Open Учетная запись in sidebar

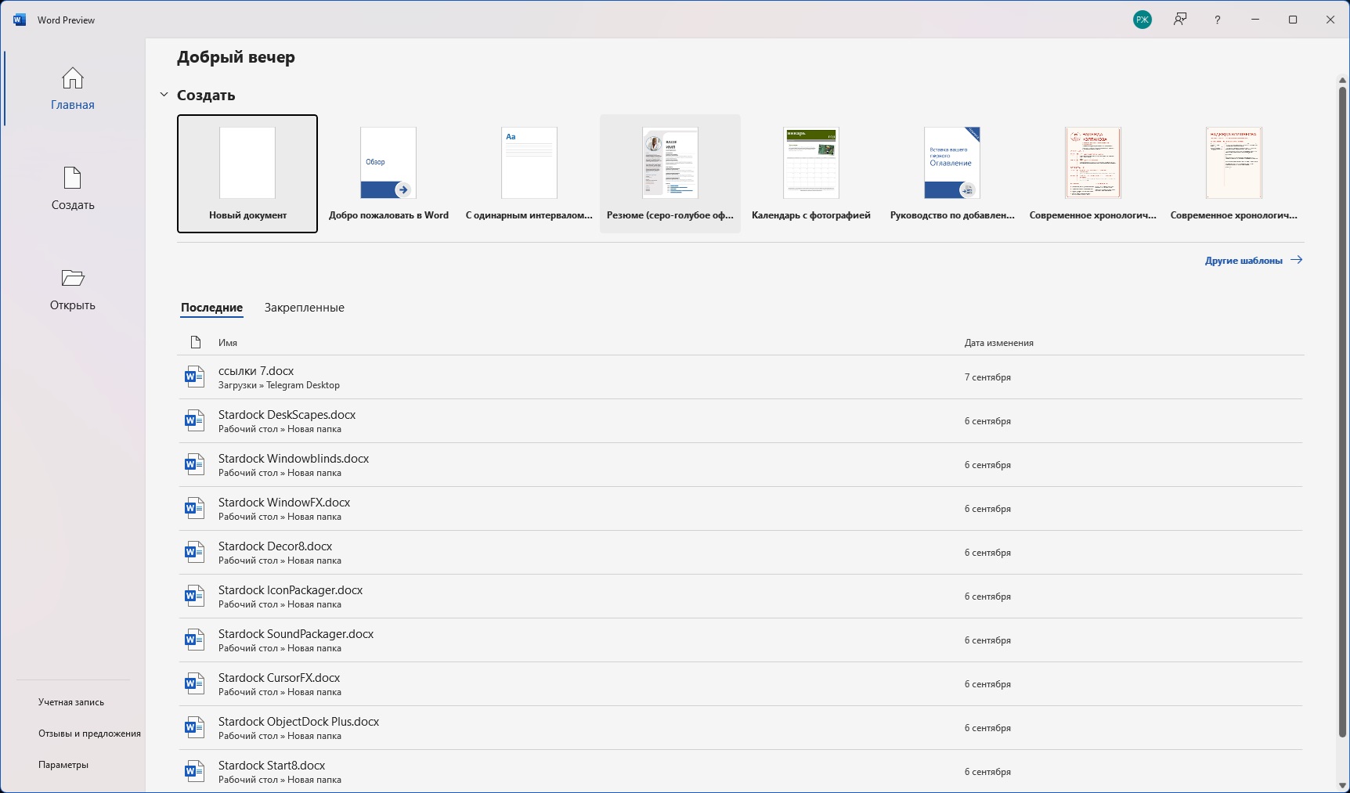click(x=71, y=702)
